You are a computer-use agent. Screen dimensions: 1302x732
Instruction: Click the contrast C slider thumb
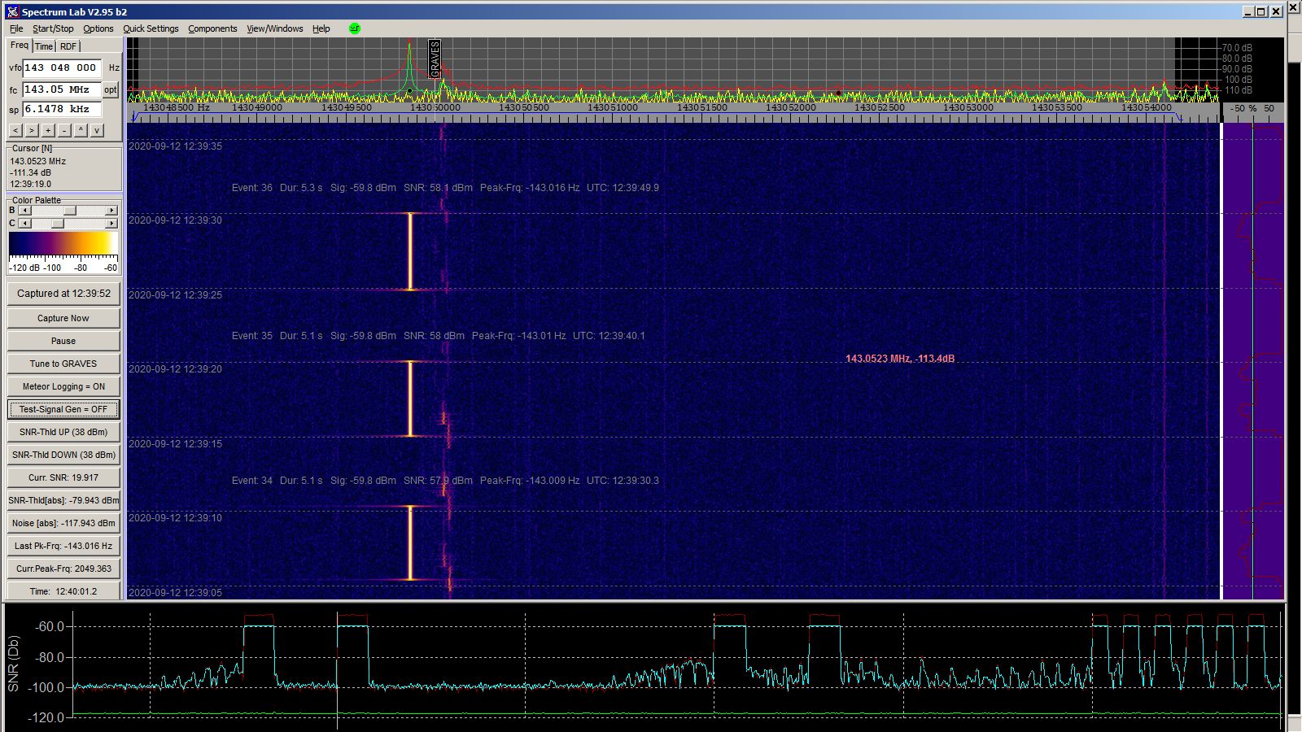coord(57,223)
